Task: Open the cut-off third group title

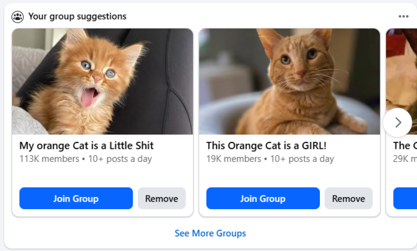Action: click(x=405, y=146)
